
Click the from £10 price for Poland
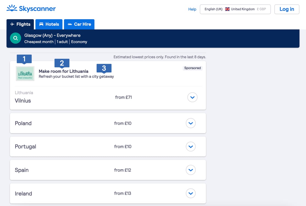pos(123,123)
